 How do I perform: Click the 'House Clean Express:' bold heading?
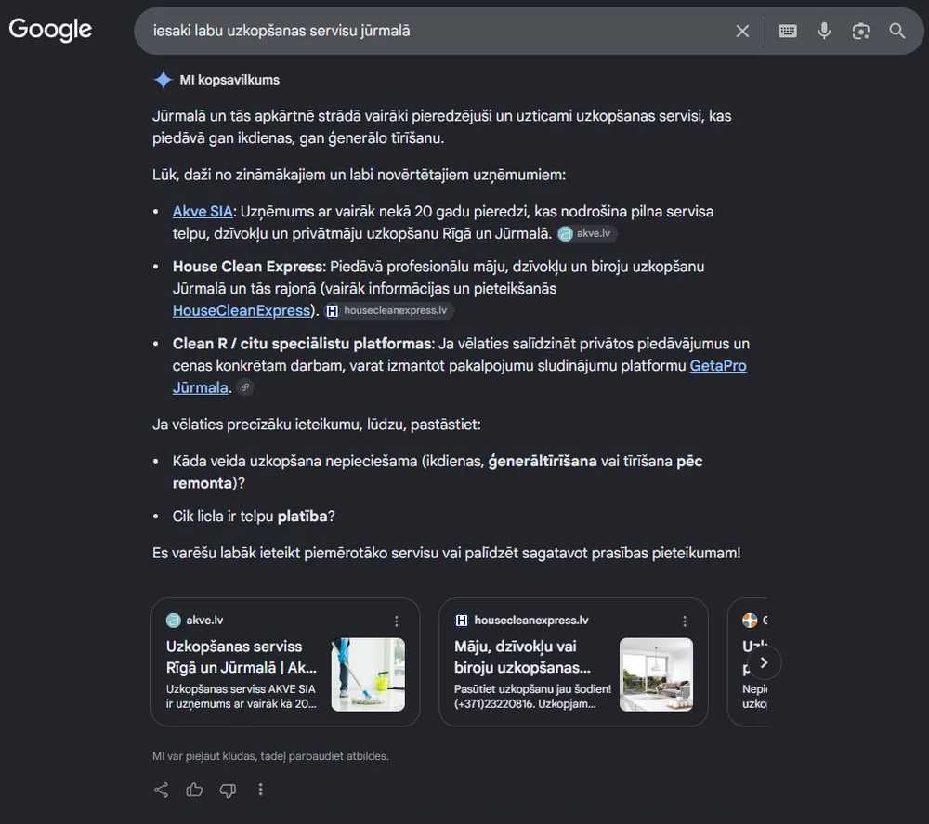pyautogui.click(x=249, y=267)
